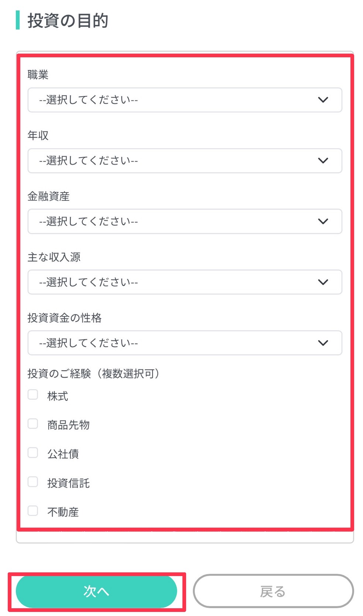Check the 不動産 checkbox
Viewport: 363px width, 616px height.
click(33, 511)
